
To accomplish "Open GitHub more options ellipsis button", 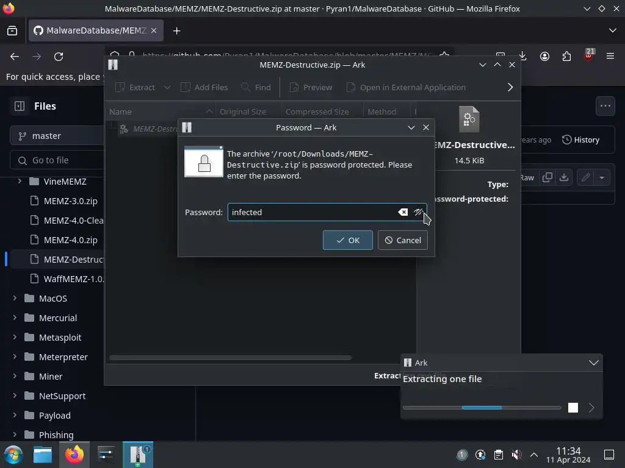I will pos(605,106).
